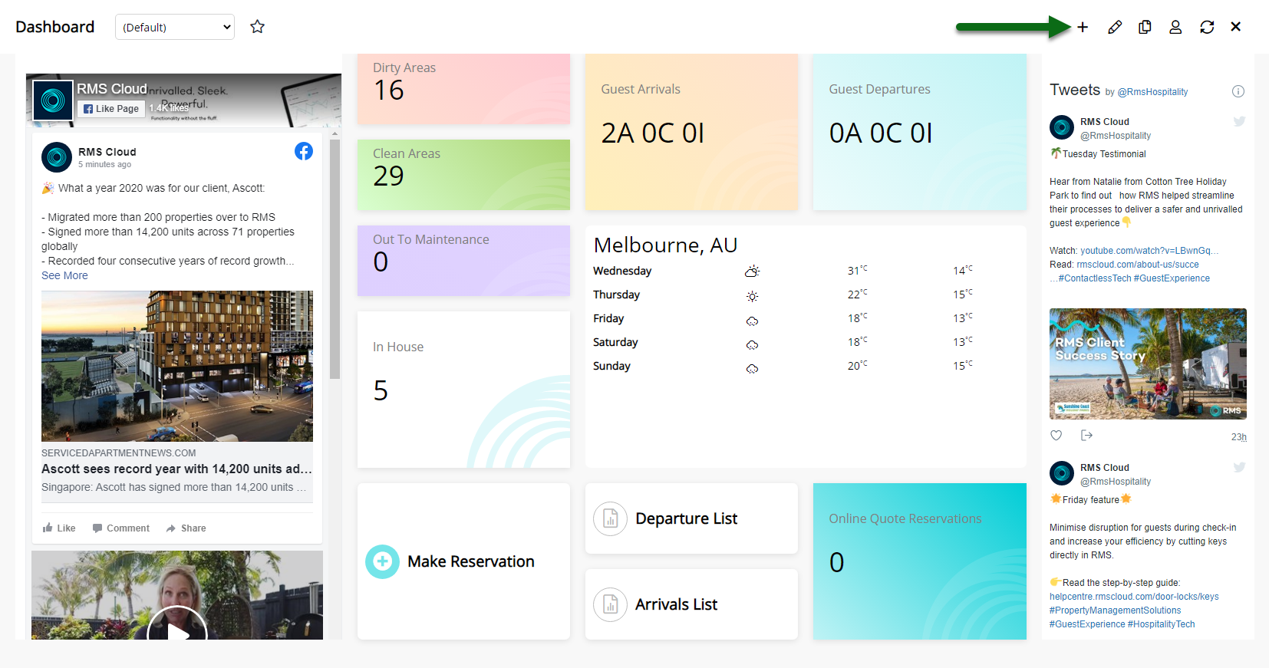Open the Guest Arrivals tile

(691, 132)
